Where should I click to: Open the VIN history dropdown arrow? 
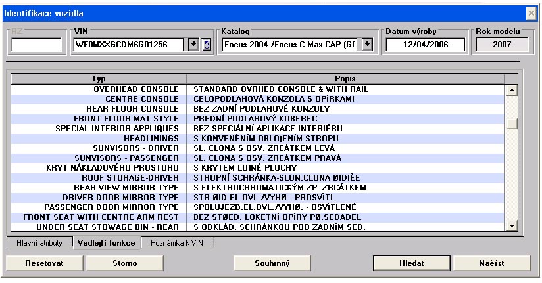194,45
